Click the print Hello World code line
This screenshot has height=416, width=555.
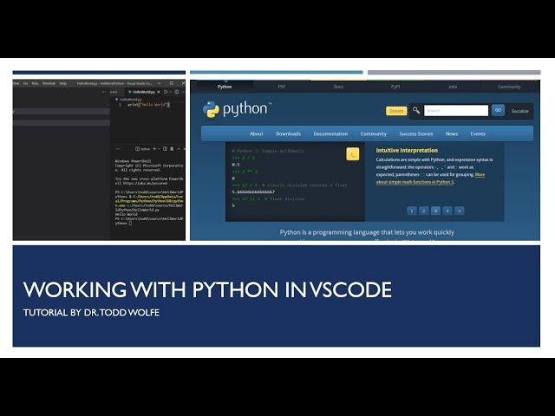coord(147,105)
